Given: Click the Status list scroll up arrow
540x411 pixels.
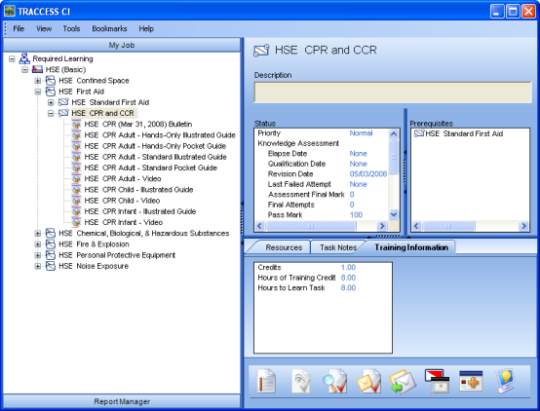Looking at the screenshot, I should [394, 133].
